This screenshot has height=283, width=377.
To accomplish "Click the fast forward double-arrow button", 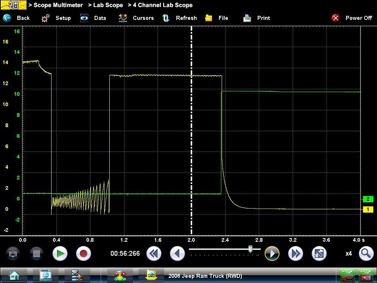I will click(x=295, y=254).
